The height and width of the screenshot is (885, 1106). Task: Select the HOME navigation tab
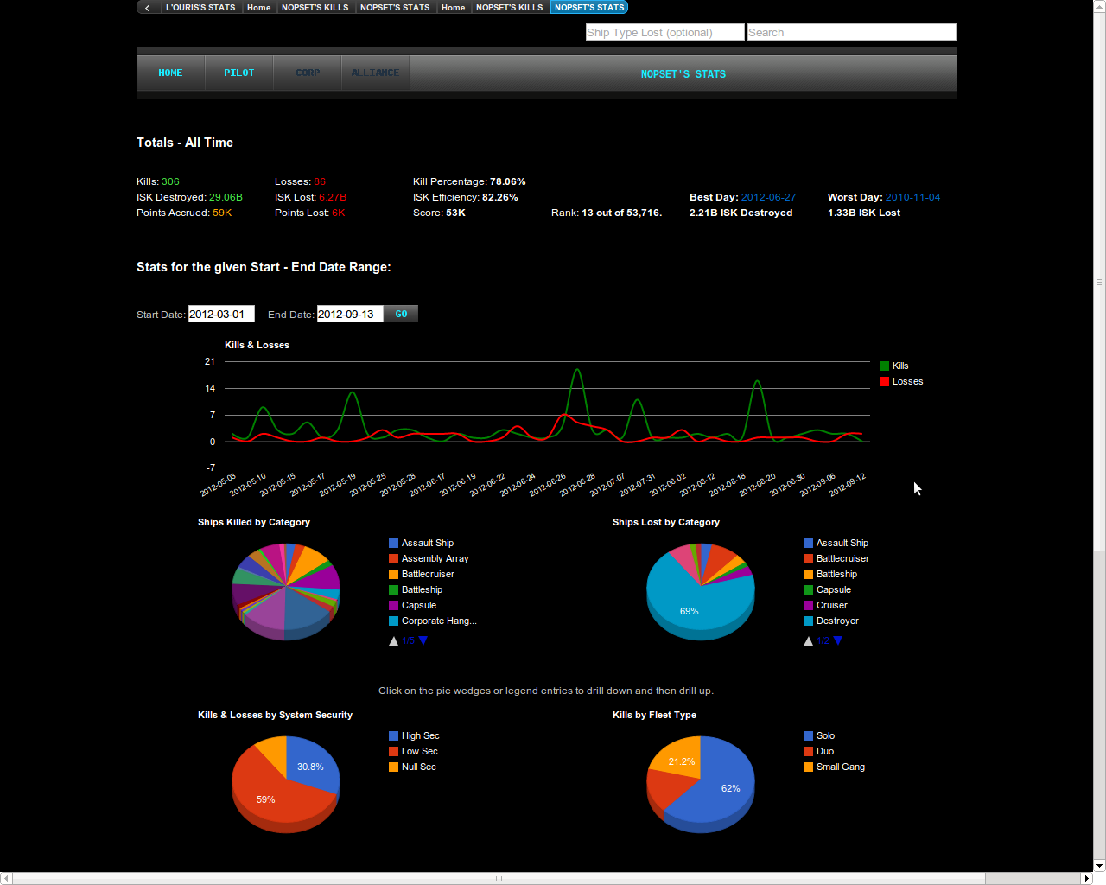[x=170, y=73]
